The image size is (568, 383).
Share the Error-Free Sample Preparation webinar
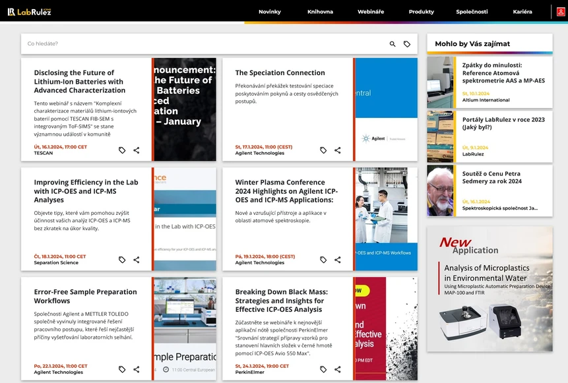[x=136, y=369]
